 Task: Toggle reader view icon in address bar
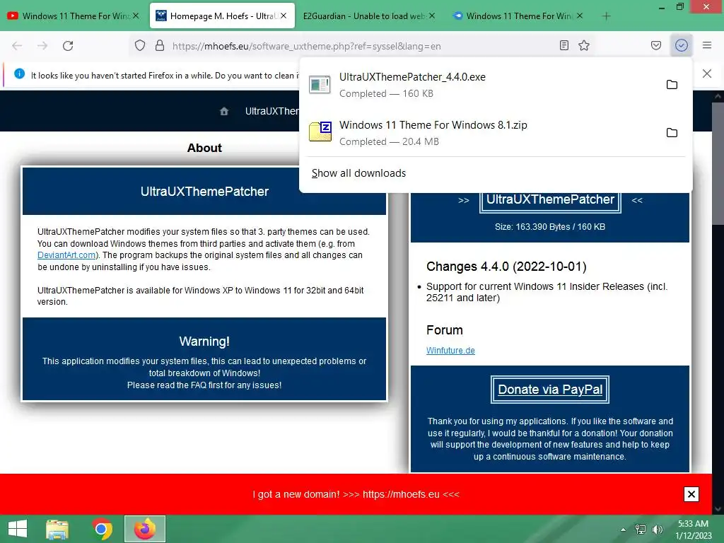click(564, 45)
